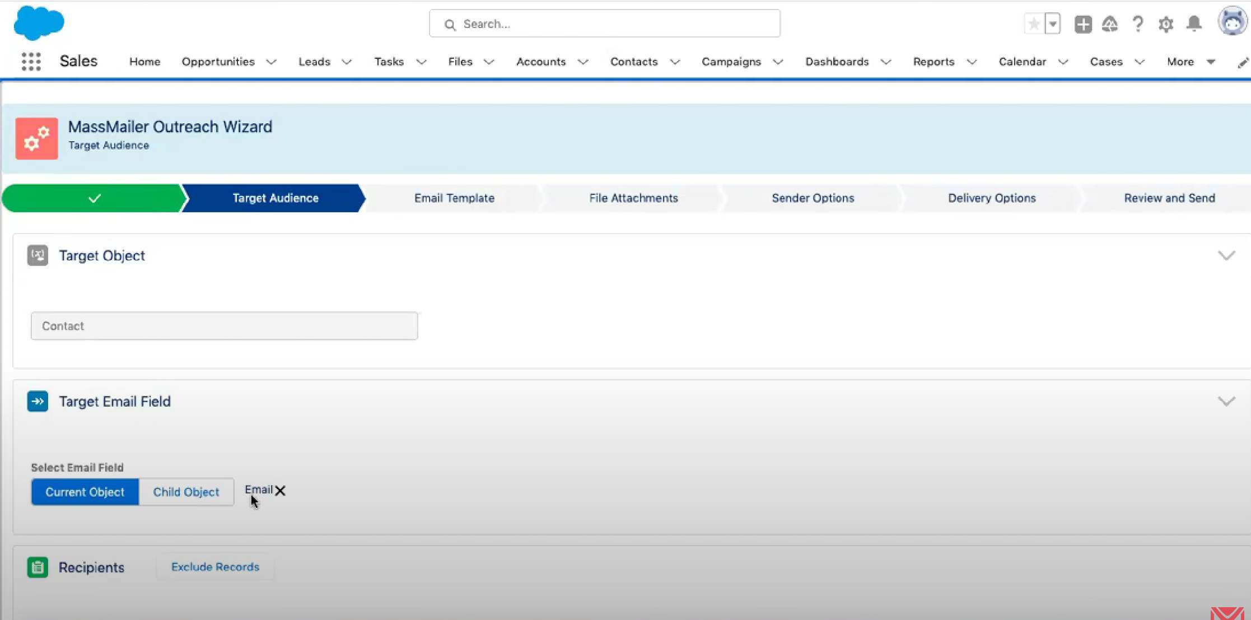The width and height of the screenshot is (1251, 620).
Task: Expand the Leads dropdown chevron
Action: 347,62
